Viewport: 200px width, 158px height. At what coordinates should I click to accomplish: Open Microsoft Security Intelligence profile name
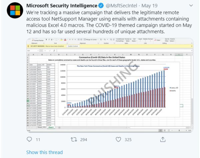tap(62, 6)
